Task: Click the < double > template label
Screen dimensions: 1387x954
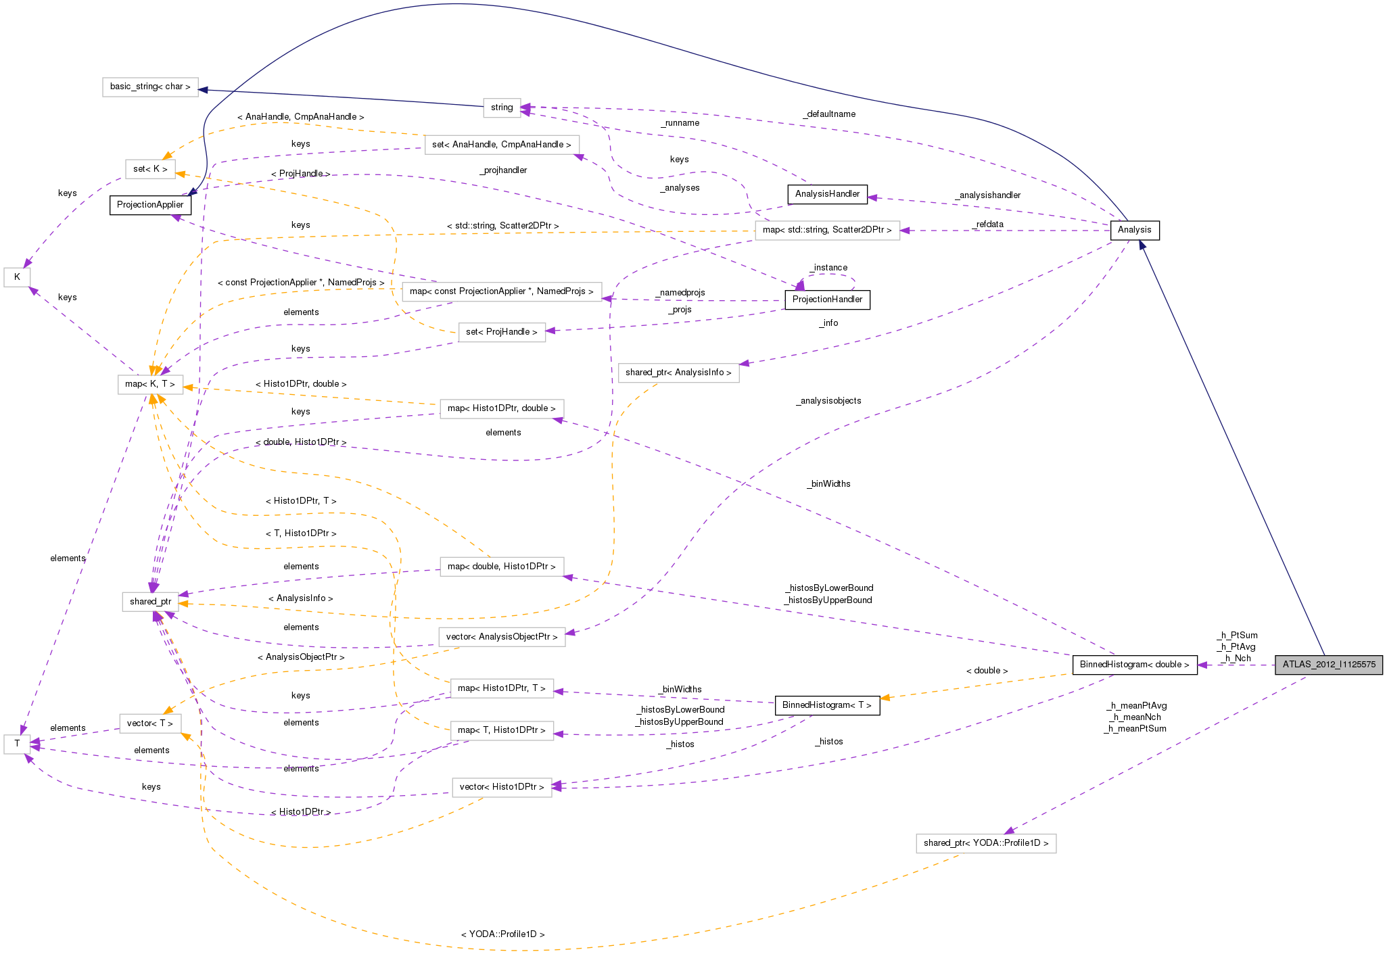Action: 987,671
